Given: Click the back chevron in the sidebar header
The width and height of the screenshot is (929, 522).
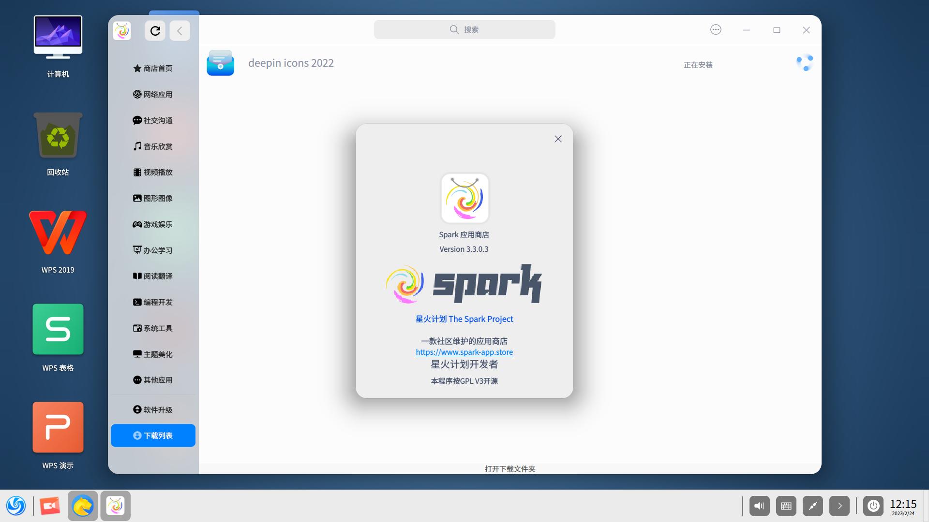Looking at the screenshot, I should (x=180, y=30).
